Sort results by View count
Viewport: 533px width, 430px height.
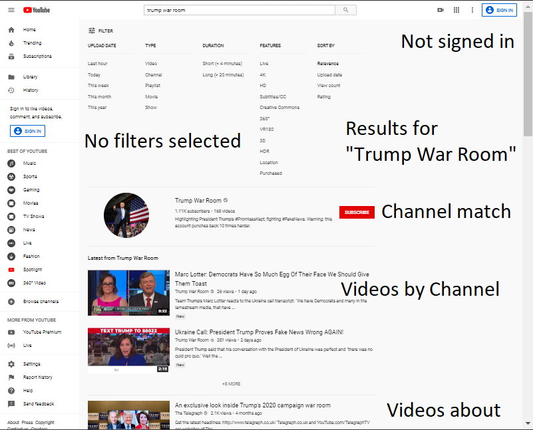[329, 86]
